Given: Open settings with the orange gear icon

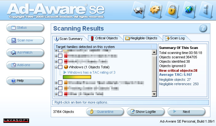Looking at the screenshot, I should click(155, 10).
